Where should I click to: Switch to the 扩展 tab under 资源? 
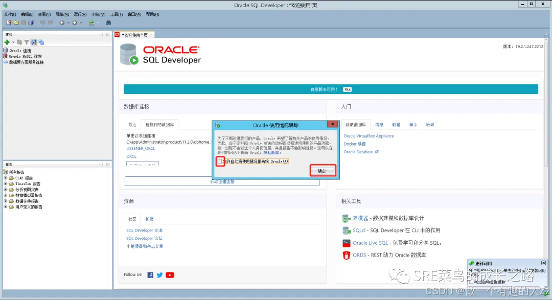pos(150,219)
